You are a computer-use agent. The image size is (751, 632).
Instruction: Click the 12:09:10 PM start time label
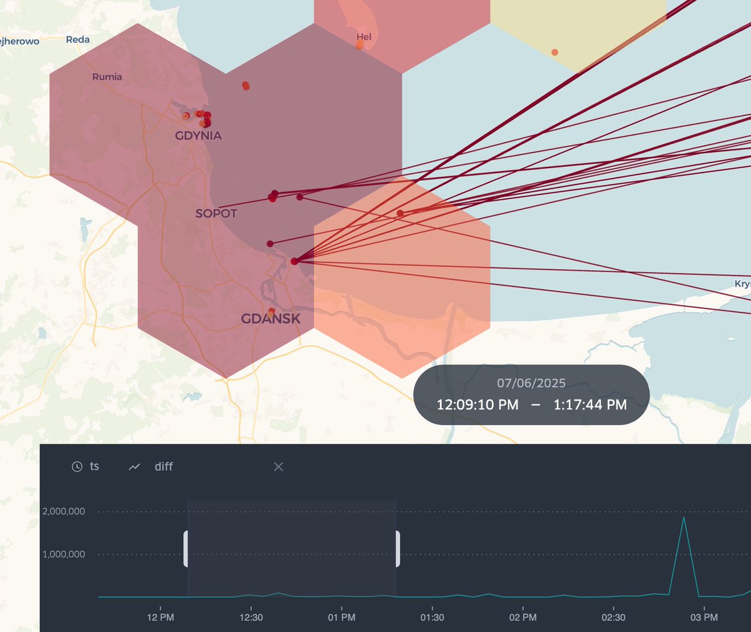(x=478, y=404)
